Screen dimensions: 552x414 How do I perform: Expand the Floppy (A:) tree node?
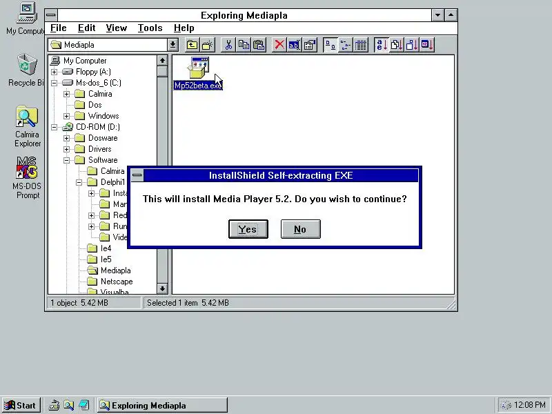(54, 72)
